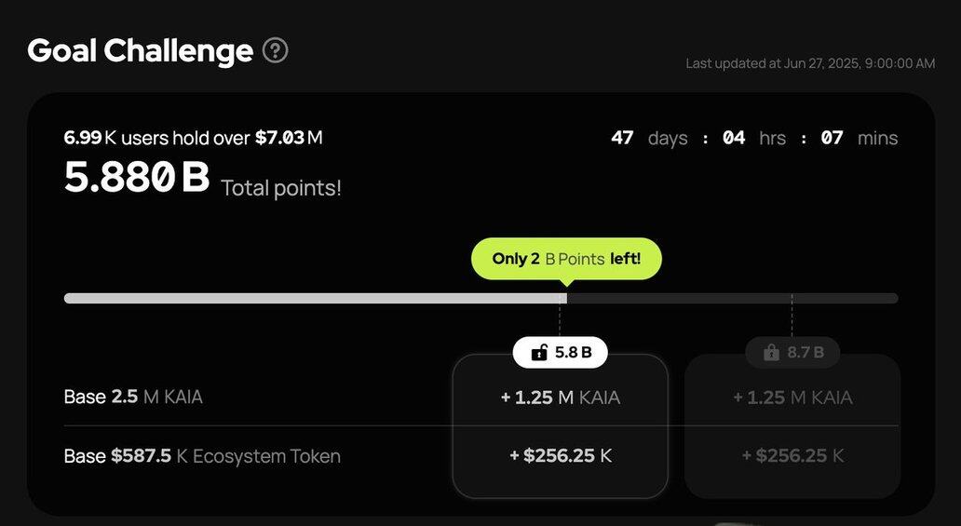Click the 5.880 B total points figure
The width and height of the screenshot is (961, 526).
137,178
